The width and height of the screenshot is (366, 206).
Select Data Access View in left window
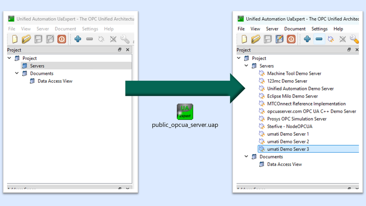pyautogui.click(x=55, y=81)
